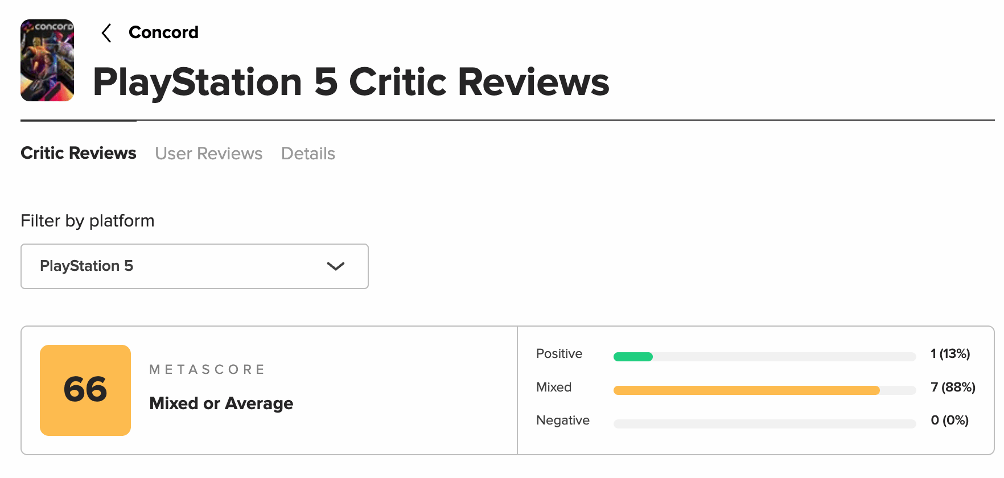Viewport: 1004px width, 478px height.
Task: Open the Concord game cover thumbnail
Action: (x=47, y=60)
